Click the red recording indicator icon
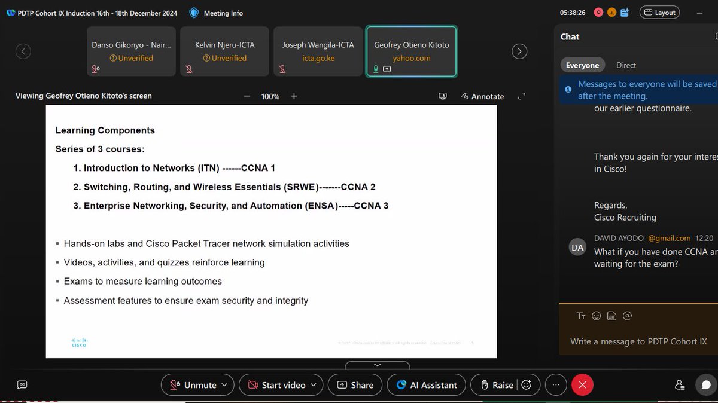 598,12
